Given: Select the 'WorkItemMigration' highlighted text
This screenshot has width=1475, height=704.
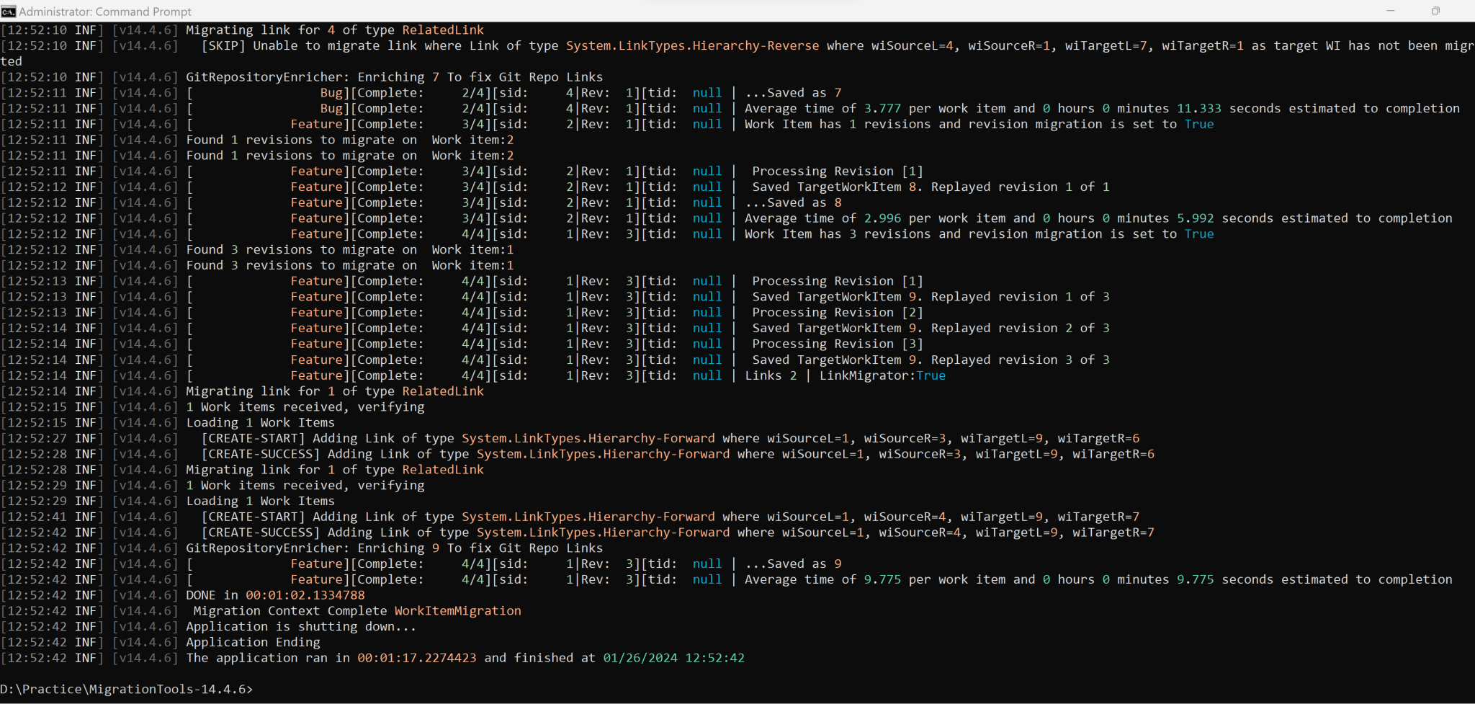Looking at the screenshot, I should (457, 610).
